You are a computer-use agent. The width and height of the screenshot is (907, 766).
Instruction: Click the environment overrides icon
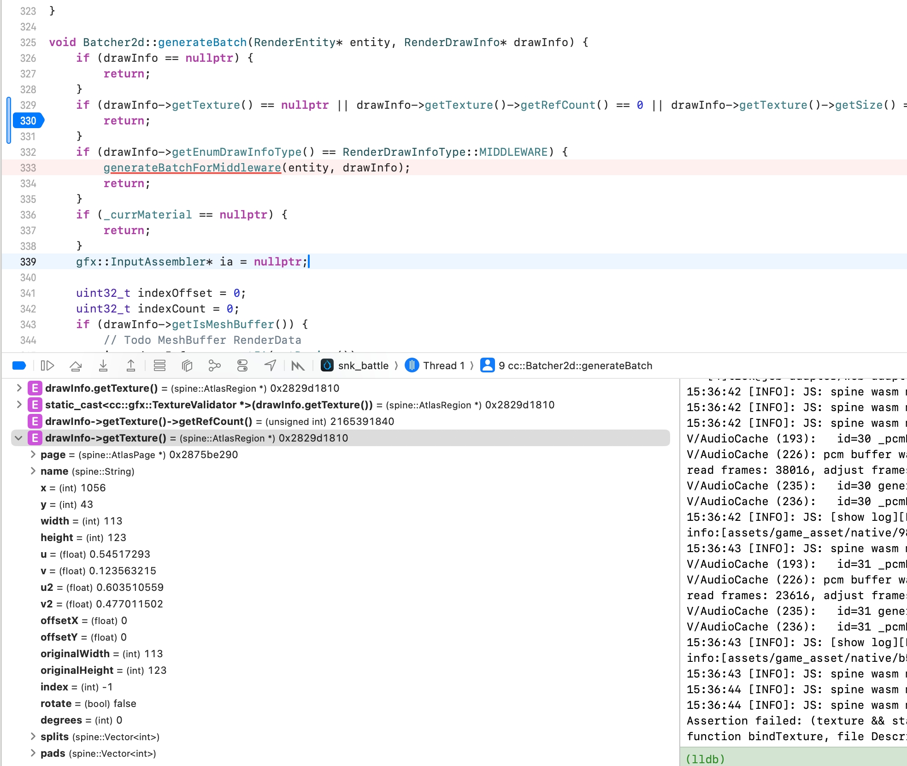(242, 365)
